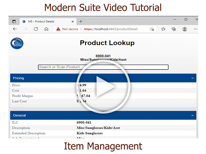Click the Last Cost label
The image size is (206, 154).
tap(19, 101)
